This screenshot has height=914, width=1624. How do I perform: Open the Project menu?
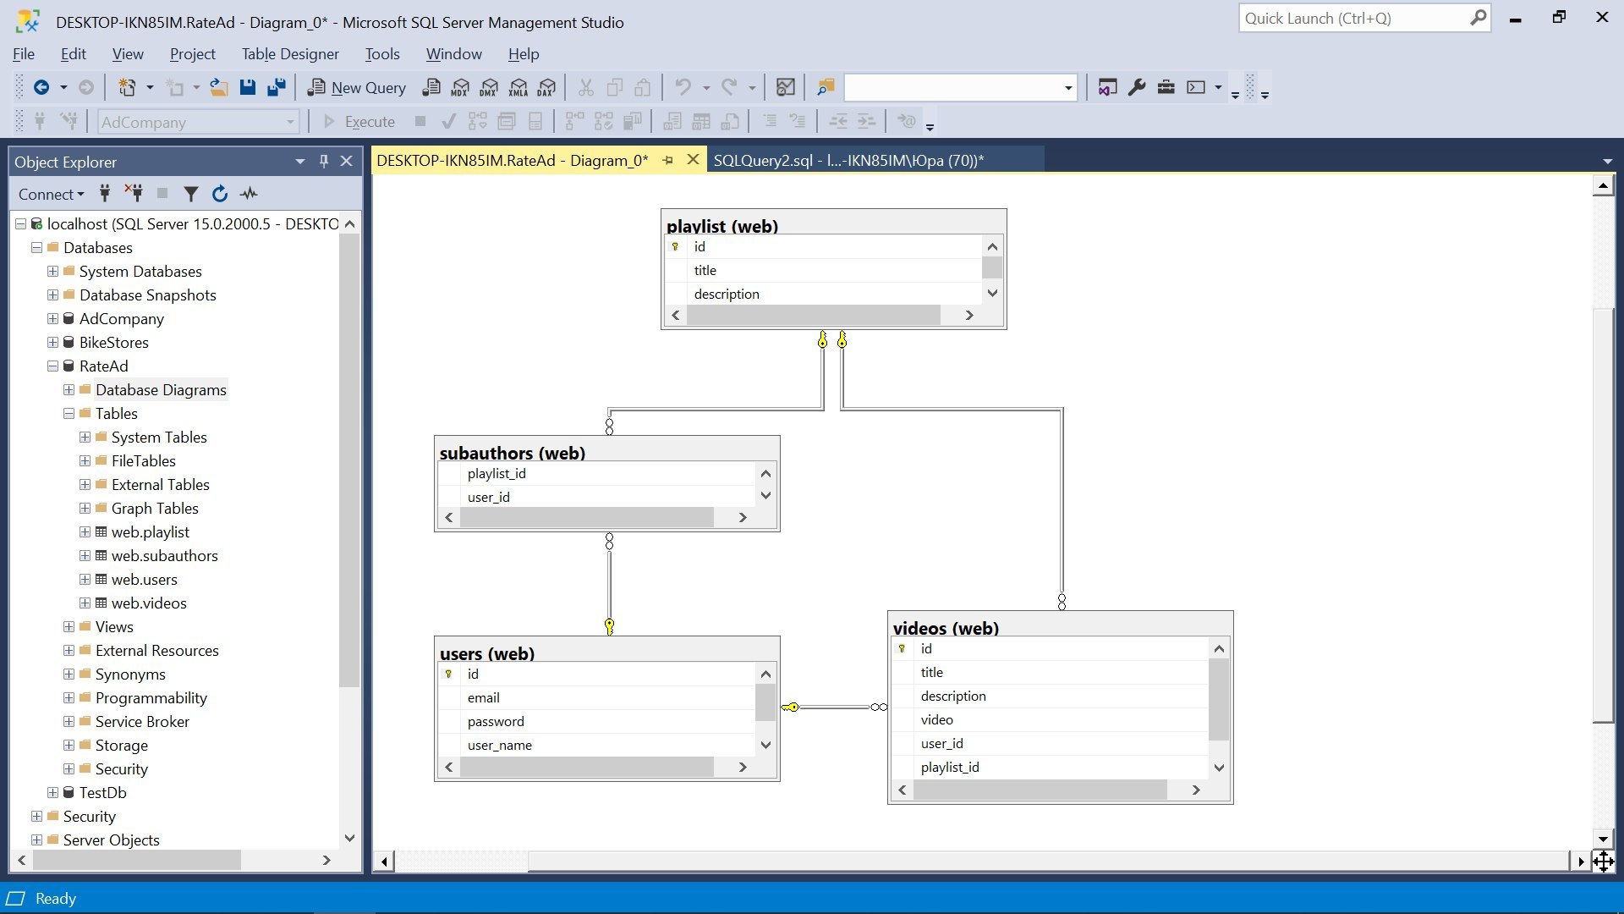[x=193, y=54]
